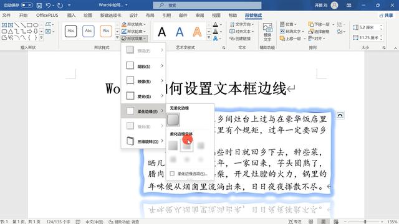Viewport: 399px width, 224px height.
Task: Apply the blue A WordArt style
Action: pyautogui.click(x=180, y=32)
